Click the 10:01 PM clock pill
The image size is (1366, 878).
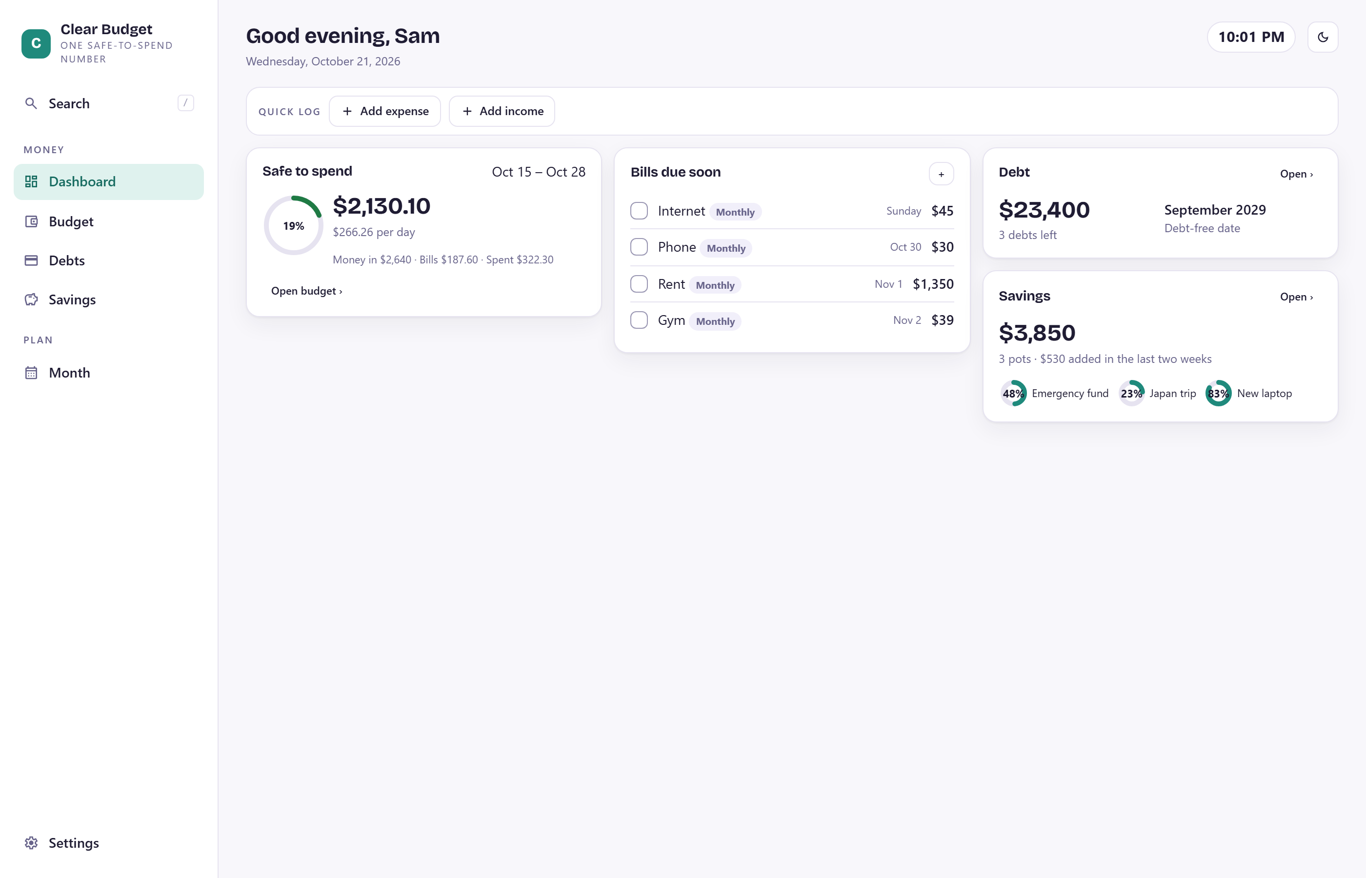[x=1251, y=37]
